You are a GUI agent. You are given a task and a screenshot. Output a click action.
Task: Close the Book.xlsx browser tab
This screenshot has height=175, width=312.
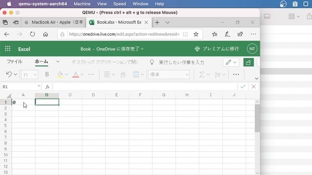(x=146, y=22)
